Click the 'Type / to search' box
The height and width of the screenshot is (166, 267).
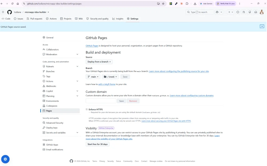[x=199, y=12]
